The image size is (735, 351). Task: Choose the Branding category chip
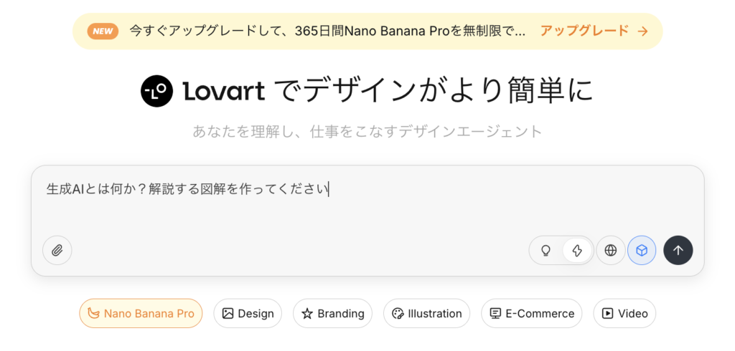332,314
